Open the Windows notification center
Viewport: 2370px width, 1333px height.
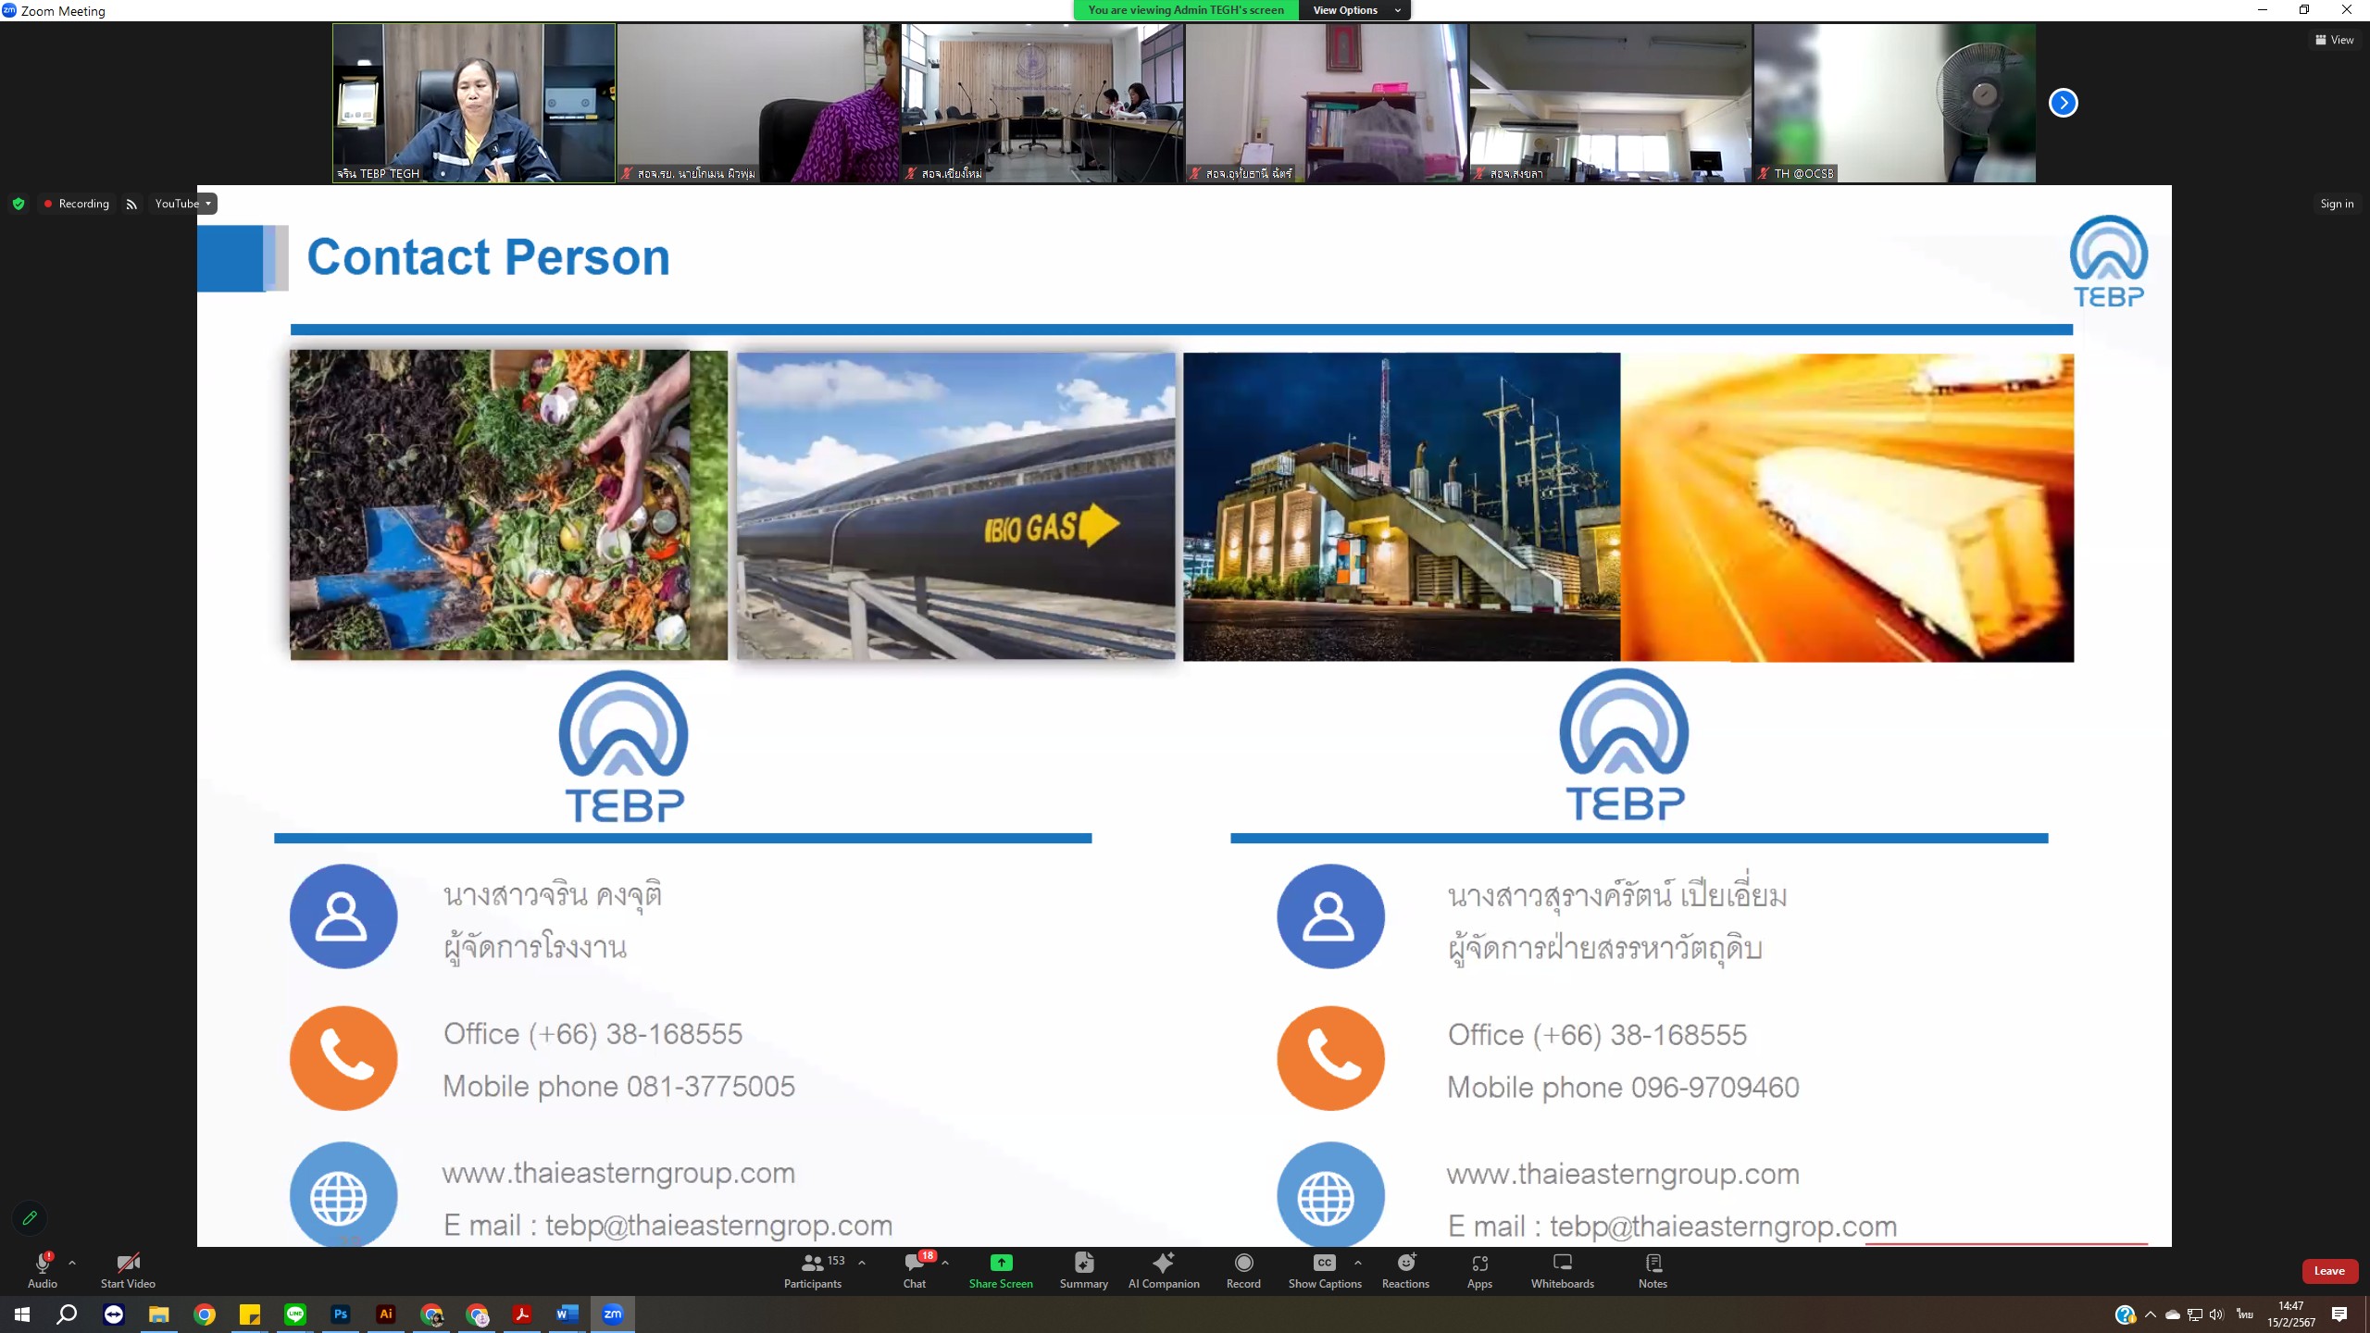tap(2339, 1314)
